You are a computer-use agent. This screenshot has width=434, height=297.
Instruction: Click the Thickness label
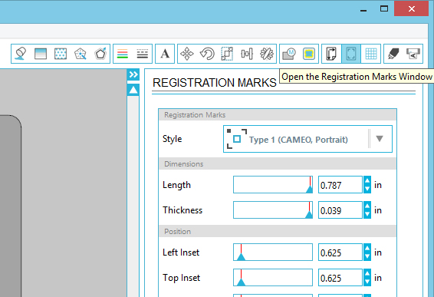182,210
